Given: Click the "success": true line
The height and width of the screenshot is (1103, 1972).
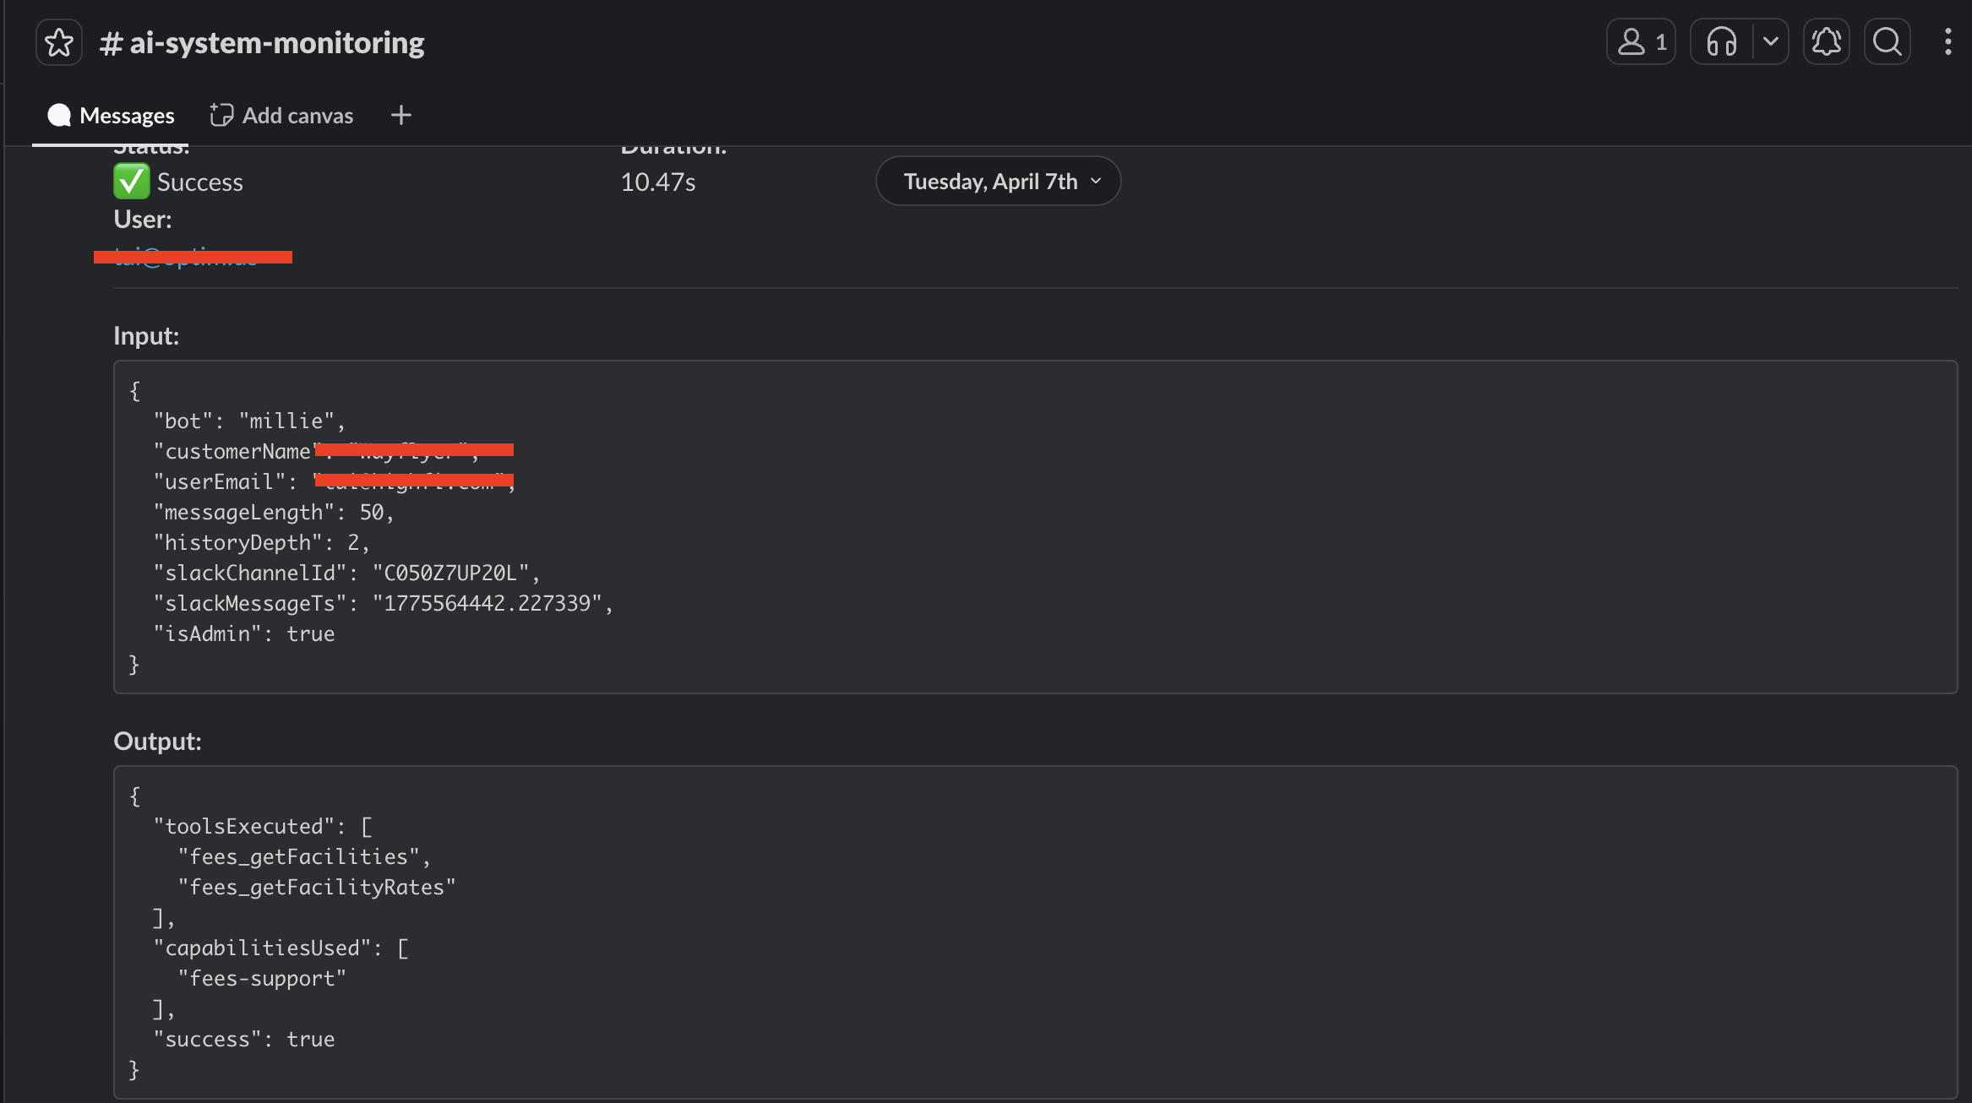Looking at the screenshot, I should pos(244,1039).
